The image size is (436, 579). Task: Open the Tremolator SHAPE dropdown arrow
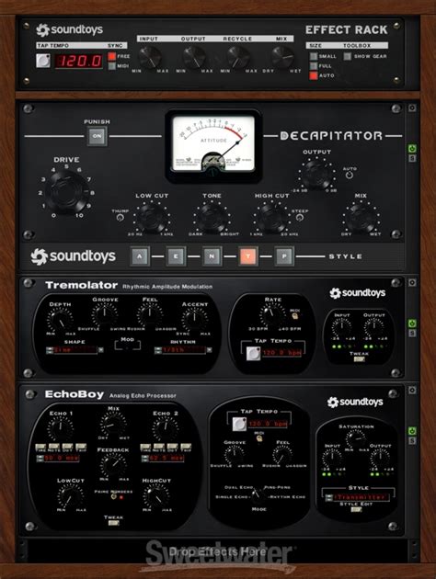100,349
